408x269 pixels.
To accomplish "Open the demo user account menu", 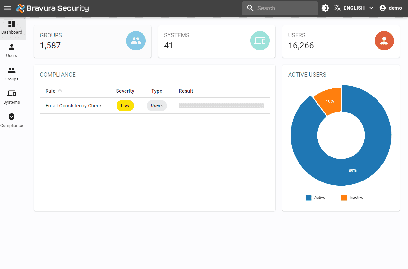I will 391,8.
